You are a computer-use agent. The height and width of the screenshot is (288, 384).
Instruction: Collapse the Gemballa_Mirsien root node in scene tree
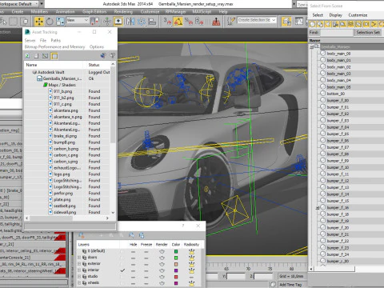[312, 47]
